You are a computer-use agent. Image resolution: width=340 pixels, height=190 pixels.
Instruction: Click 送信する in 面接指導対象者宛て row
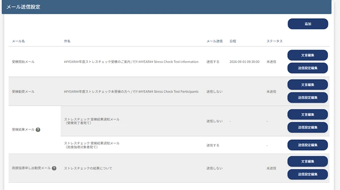pos(213,145)
